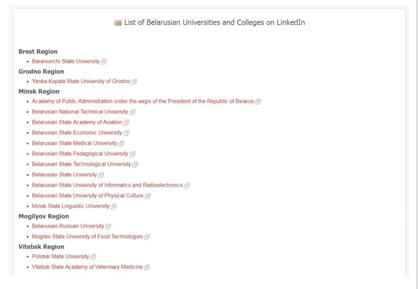The width and height of the screenshot is (418, 289).
Task: Visit Belarusian State Technological University link
Action: tap(81, 164)
